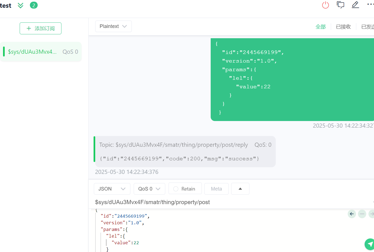
Task: Click the Meta button
Action: click(x=216, y=189)
